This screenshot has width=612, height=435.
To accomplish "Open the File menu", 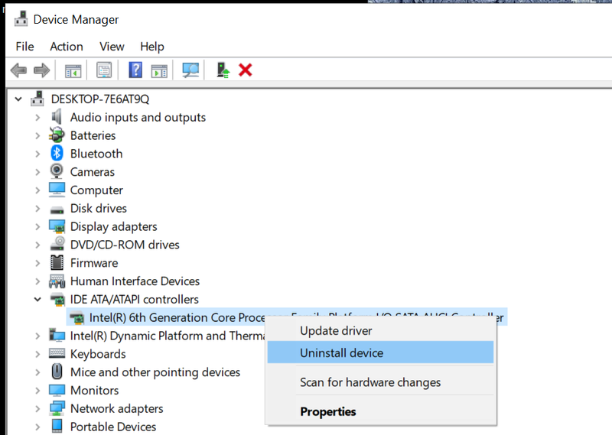I will (x=24, y=47).
